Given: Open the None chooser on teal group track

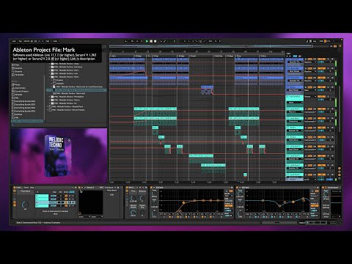Looking at the screenshot, I should click(x=295, y=102).
